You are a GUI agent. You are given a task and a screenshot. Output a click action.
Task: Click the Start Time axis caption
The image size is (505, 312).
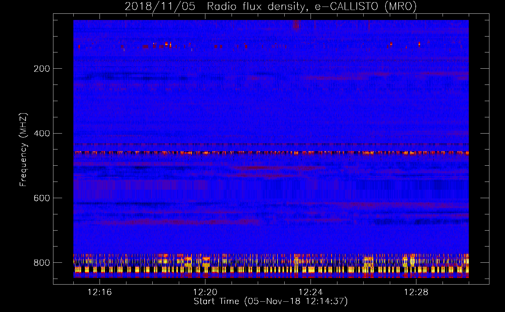pyautogui.click(x=271, y=301)
